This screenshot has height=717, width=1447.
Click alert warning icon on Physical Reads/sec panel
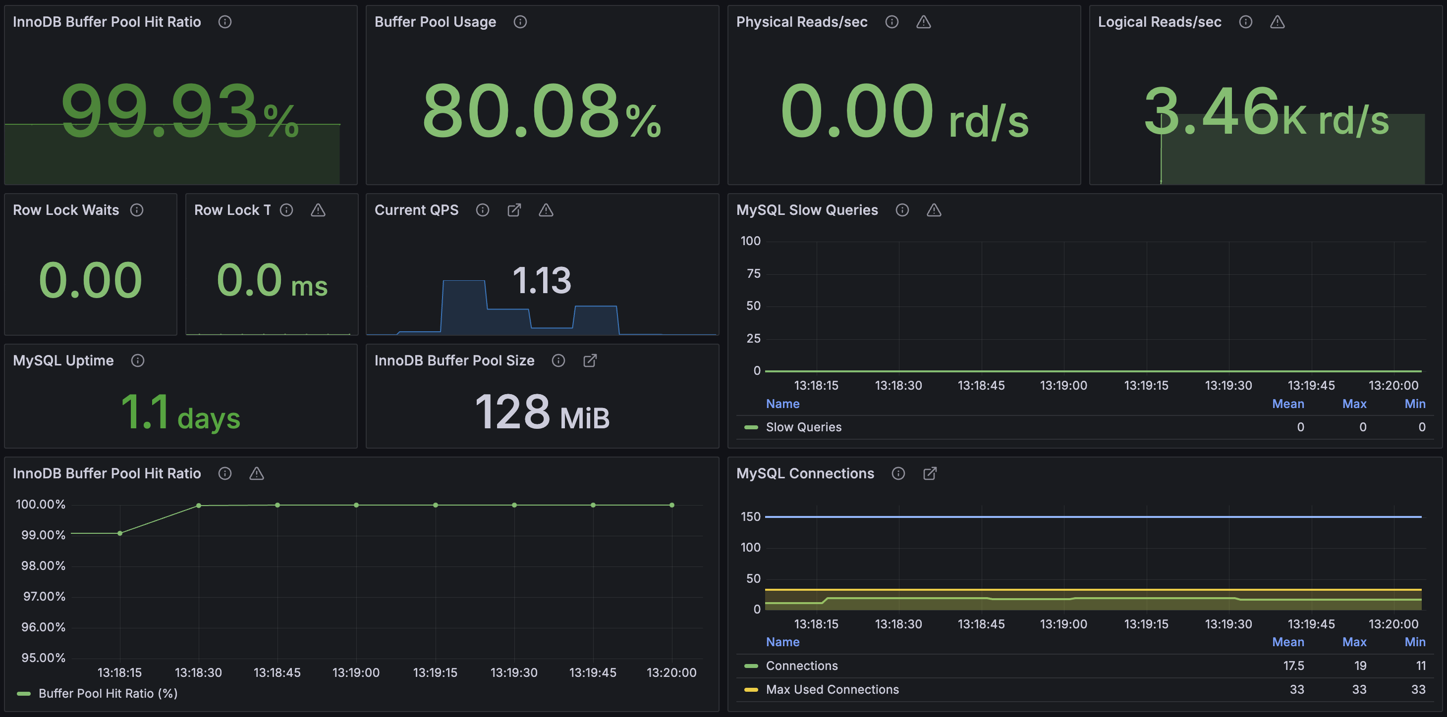tap(924, 22)
